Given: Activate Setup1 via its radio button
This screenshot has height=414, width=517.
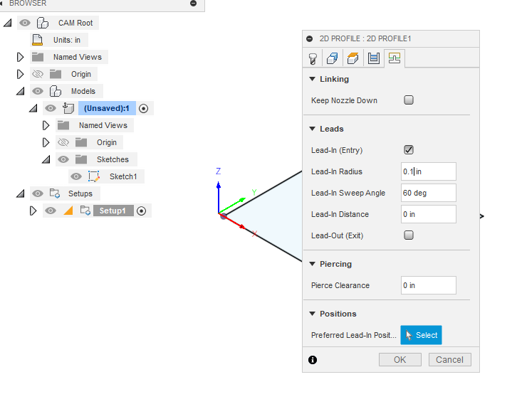Looking at the screenshot, I should pyautogui.click(x=141, y=211).
